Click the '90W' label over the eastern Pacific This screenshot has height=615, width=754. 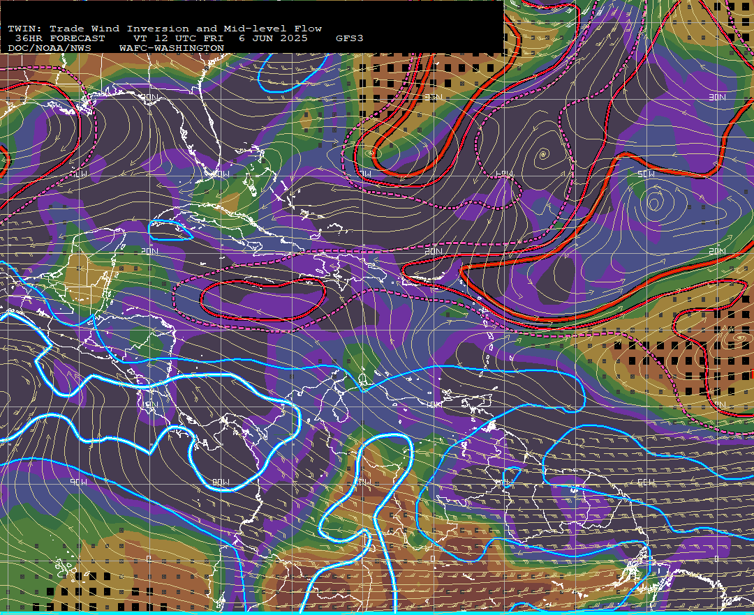click(79, 482)
